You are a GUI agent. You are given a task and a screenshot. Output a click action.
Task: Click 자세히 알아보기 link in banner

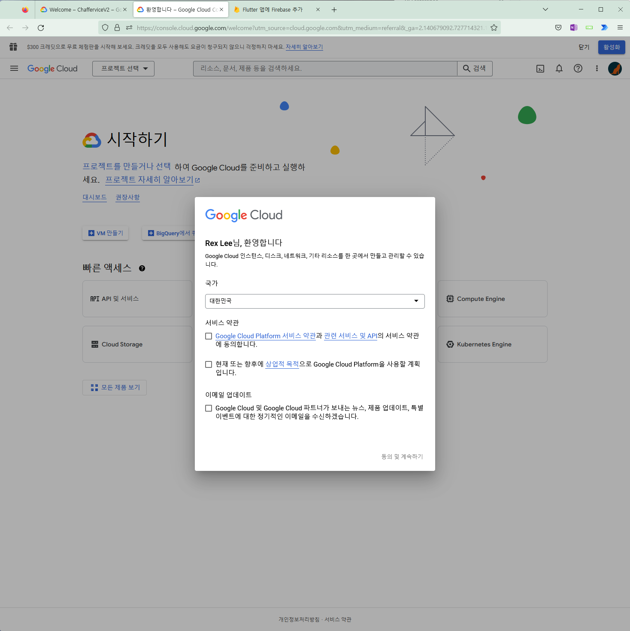pos(304,47)
